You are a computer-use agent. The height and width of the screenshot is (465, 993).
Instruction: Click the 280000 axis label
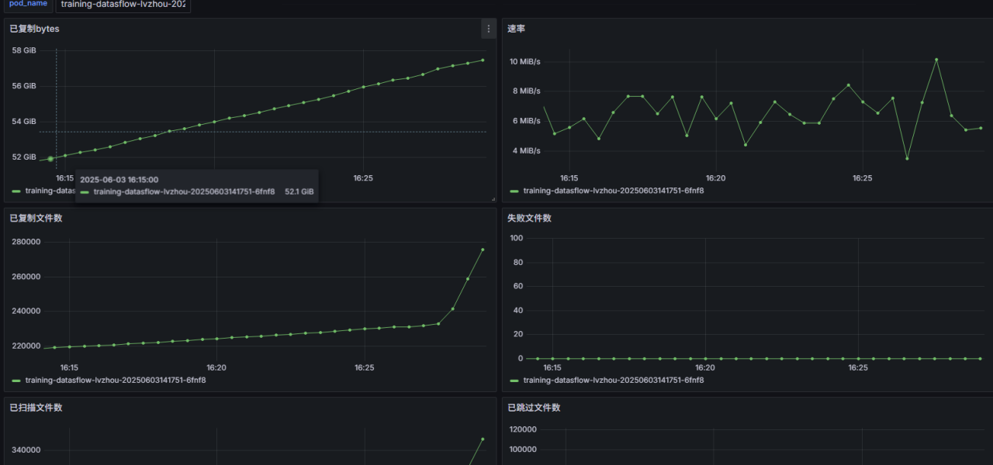26,242
